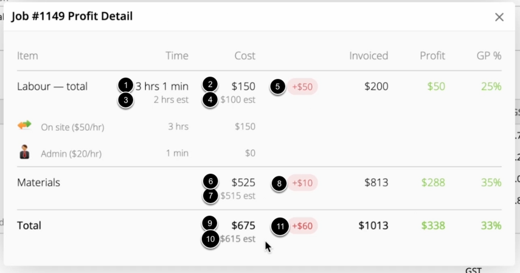The image size is (520, 273).
Task: Click annotation marker number 1
Action: point(126,86)
